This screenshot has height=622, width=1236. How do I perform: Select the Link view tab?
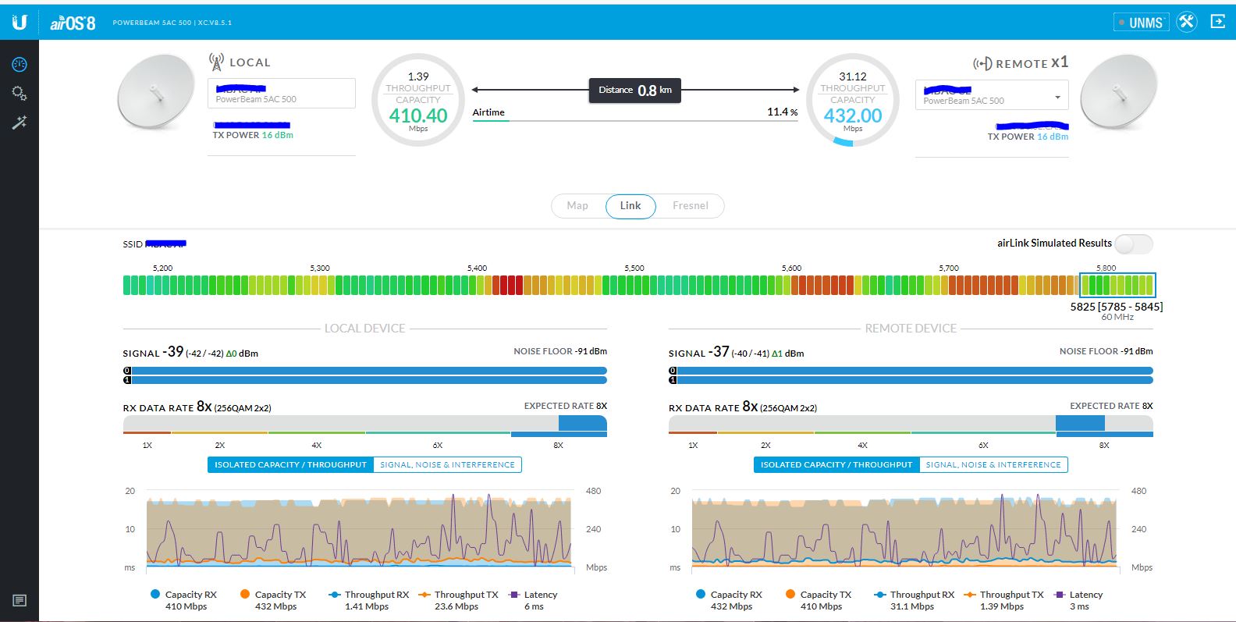(x=630, y=206)
